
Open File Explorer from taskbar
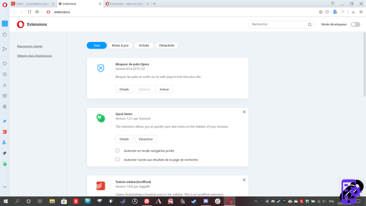[52, 201]
